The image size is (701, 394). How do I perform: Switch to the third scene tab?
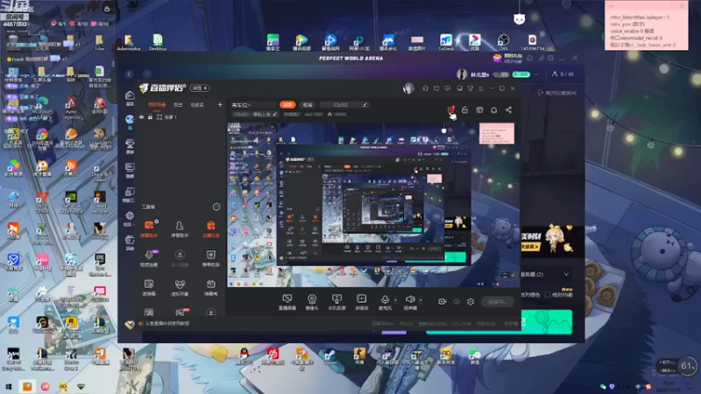click(x=197, y=104)
